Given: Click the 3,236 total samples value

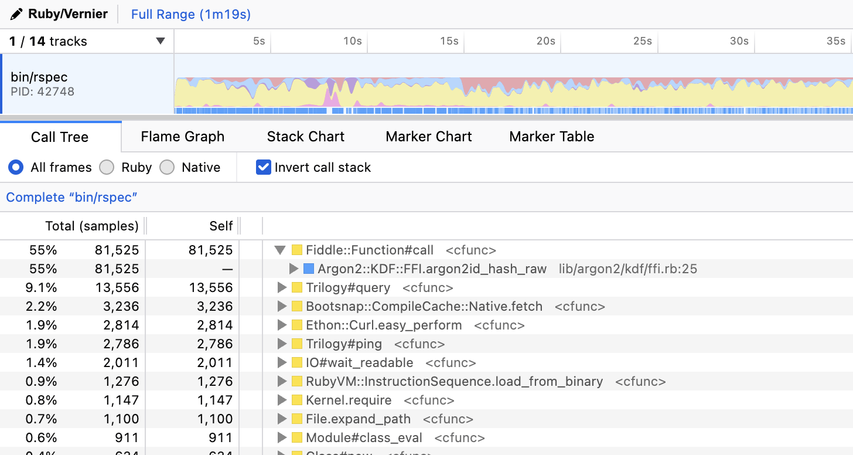Looking at the screenshot, I should [121, 307].
